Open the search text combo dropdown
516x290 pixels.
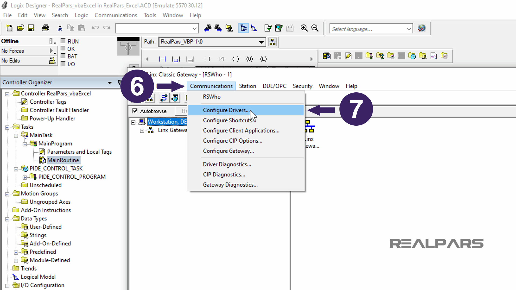tap(194, 28)
